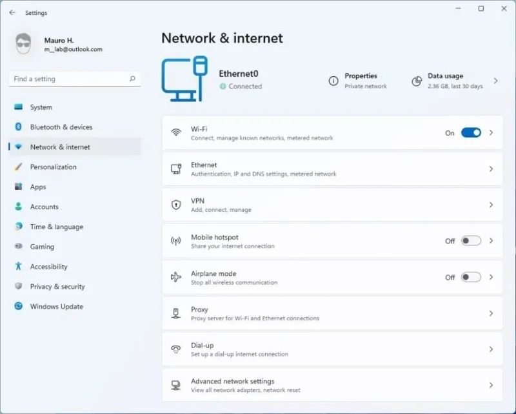Open Gaming section label
This screenshot has width=516, height=414.
coord(42,247)
